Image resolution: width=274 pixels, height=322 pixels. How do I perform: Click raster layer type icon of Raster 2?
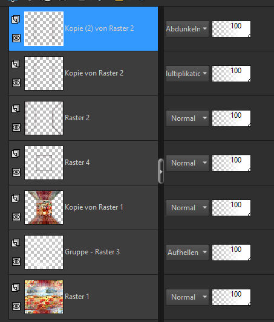coord(16,109)
